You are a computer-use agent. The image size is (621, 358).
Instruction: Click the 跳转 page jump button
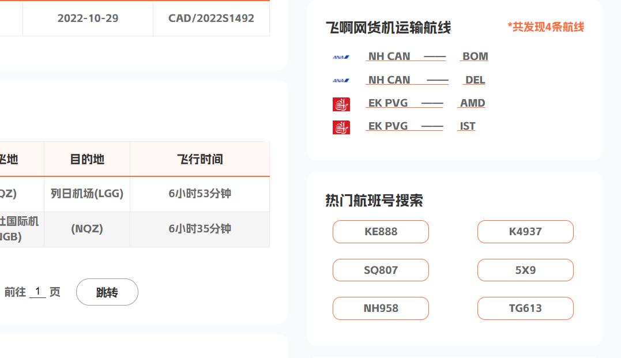coord(107,292)
